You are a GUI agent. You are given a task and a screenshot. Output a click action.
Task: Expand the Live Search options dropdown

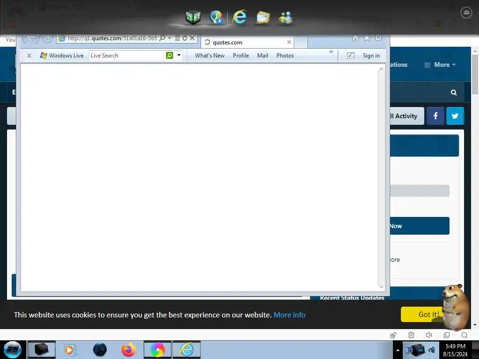point(179,55)
